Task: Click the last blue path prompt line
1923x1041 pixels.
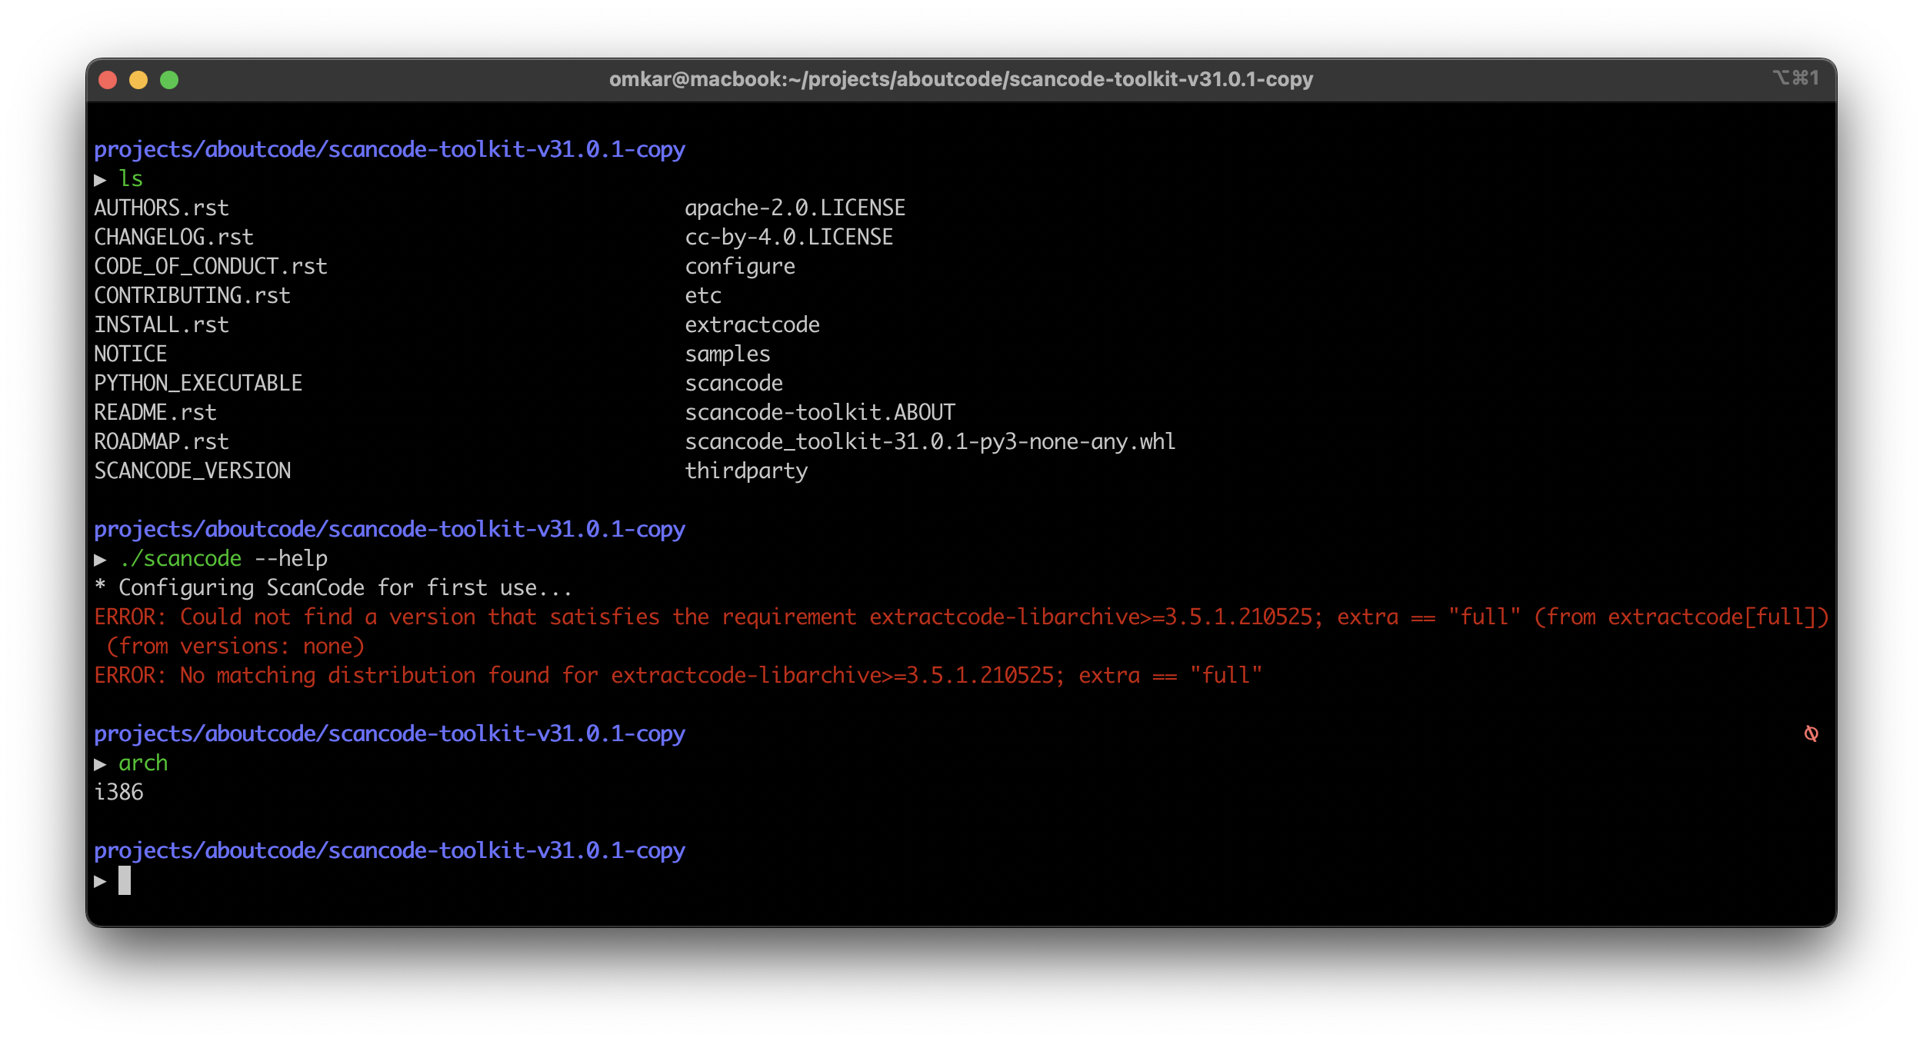Action: [389, 851]
